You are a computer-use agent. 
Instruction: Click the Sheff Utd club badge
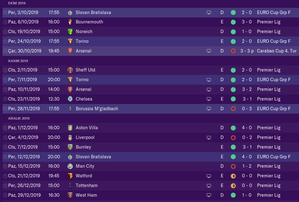(70, 70)
